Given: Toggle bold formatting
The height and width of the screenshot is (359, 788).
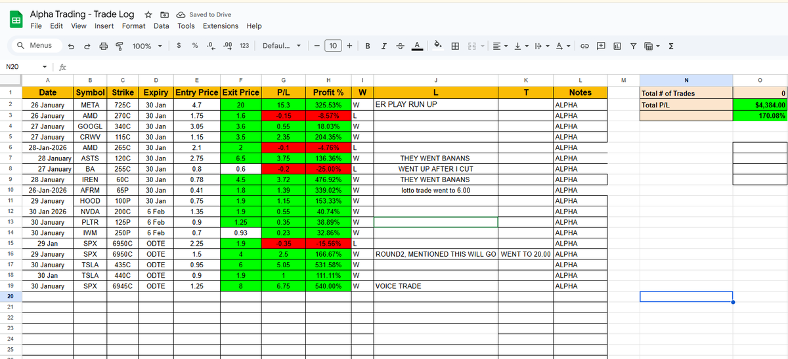Looking at the screenshot, I should pyautogui.click(x=367, y=46).
